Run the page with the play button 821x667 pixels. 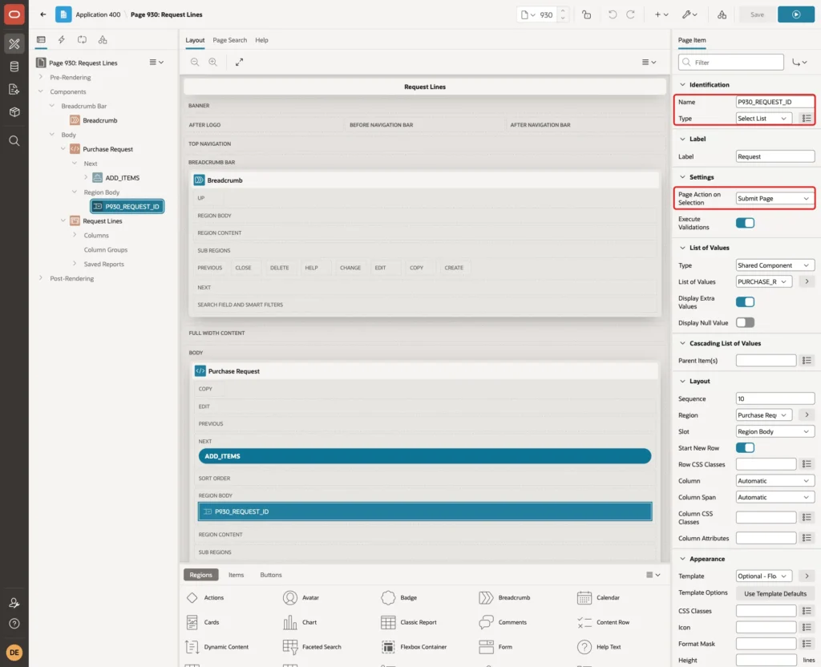796,14
